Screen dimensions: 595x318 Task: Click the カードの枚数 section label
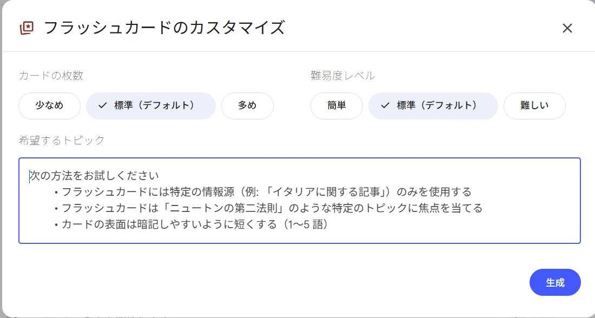tap(51, 76)
